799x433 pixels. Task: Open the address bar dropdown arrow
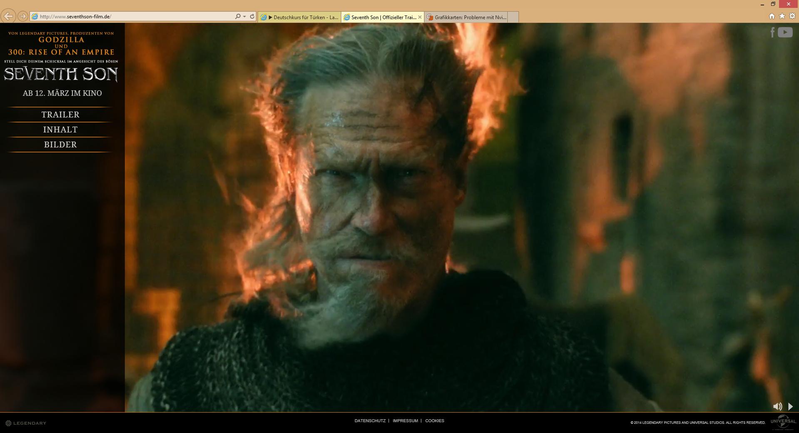click(x=244, y=17)
